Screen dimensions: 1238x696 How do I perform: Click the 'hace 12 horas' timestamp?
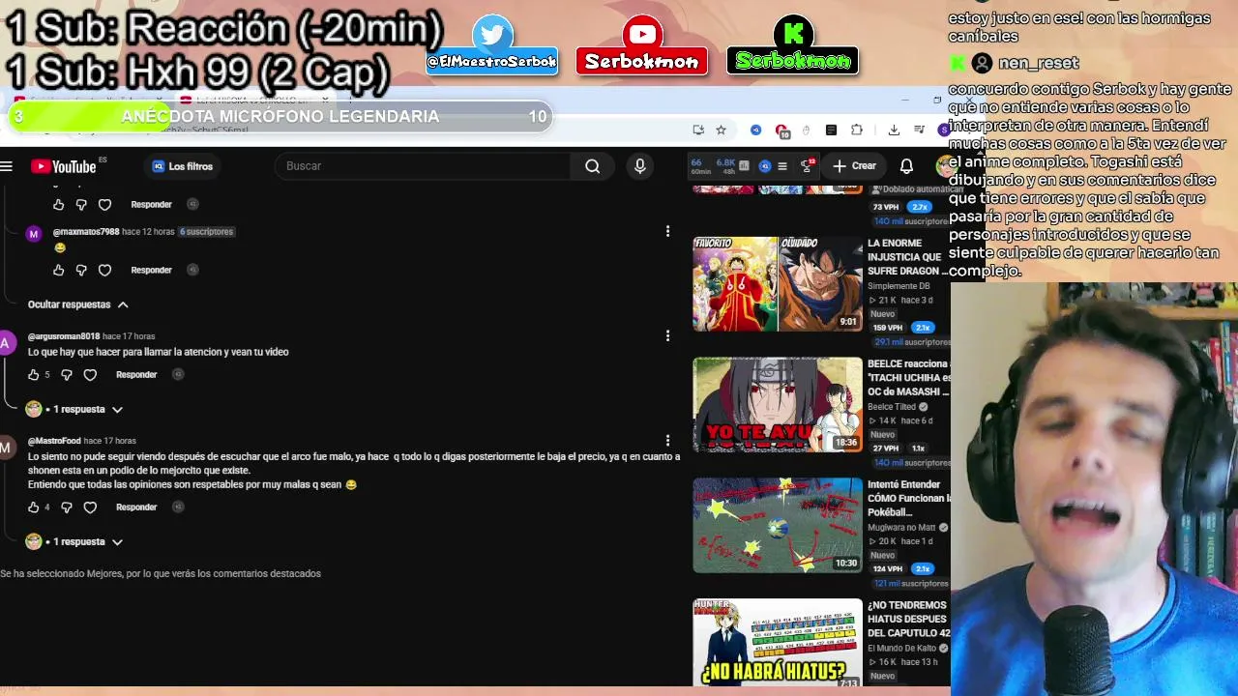(x=148, y=232)
